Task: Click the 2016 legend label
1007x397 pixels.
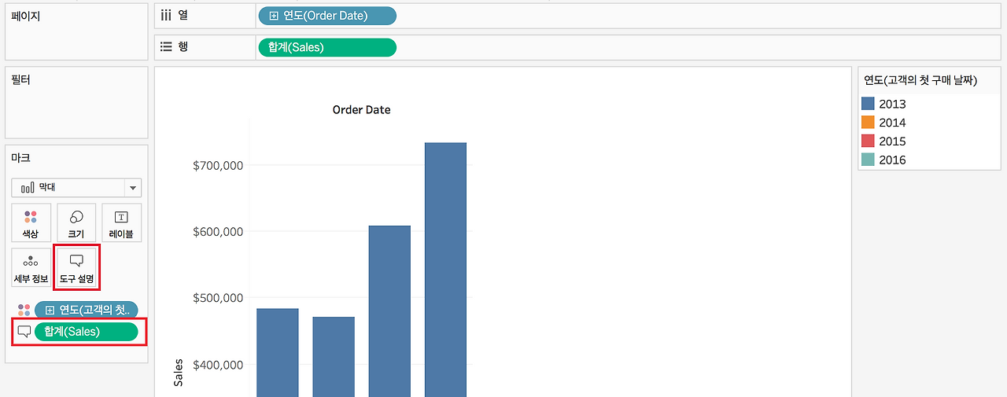Action: click(x=892, y=160)
